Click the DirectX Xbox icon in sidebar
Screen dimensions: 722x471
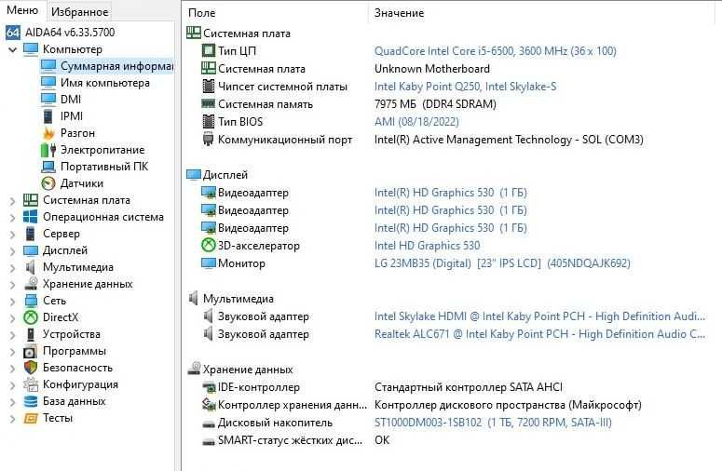[31, 317]
